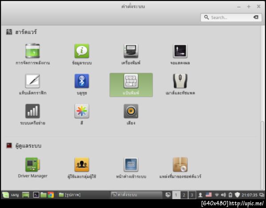This screenshot has height=208, width=266.
Task: Launch Driver Manager icon
Action: coord(32,165)
